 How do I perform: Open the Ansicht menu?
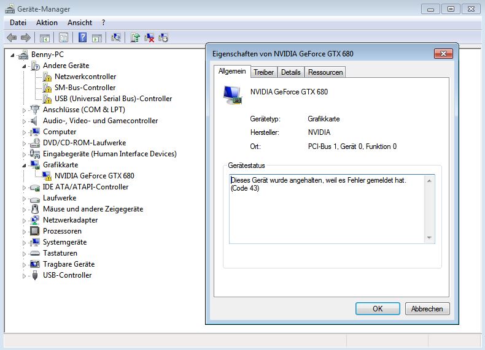pos(80,23)
